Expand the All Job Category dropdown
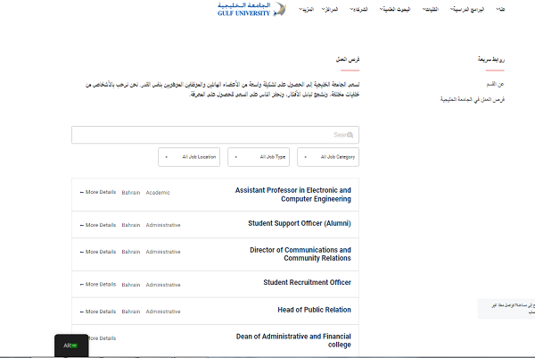The image size is (535, 358). (x=328, y=157)
